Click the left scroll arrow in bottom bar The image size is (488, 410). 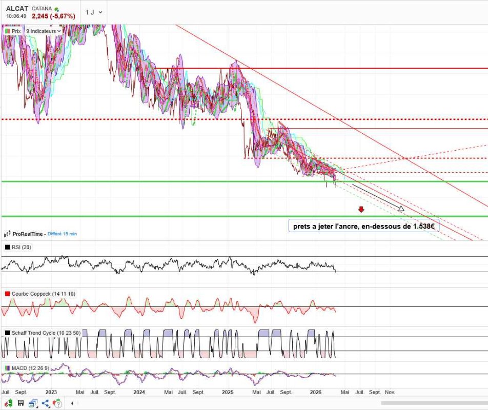tap(72, 403)
